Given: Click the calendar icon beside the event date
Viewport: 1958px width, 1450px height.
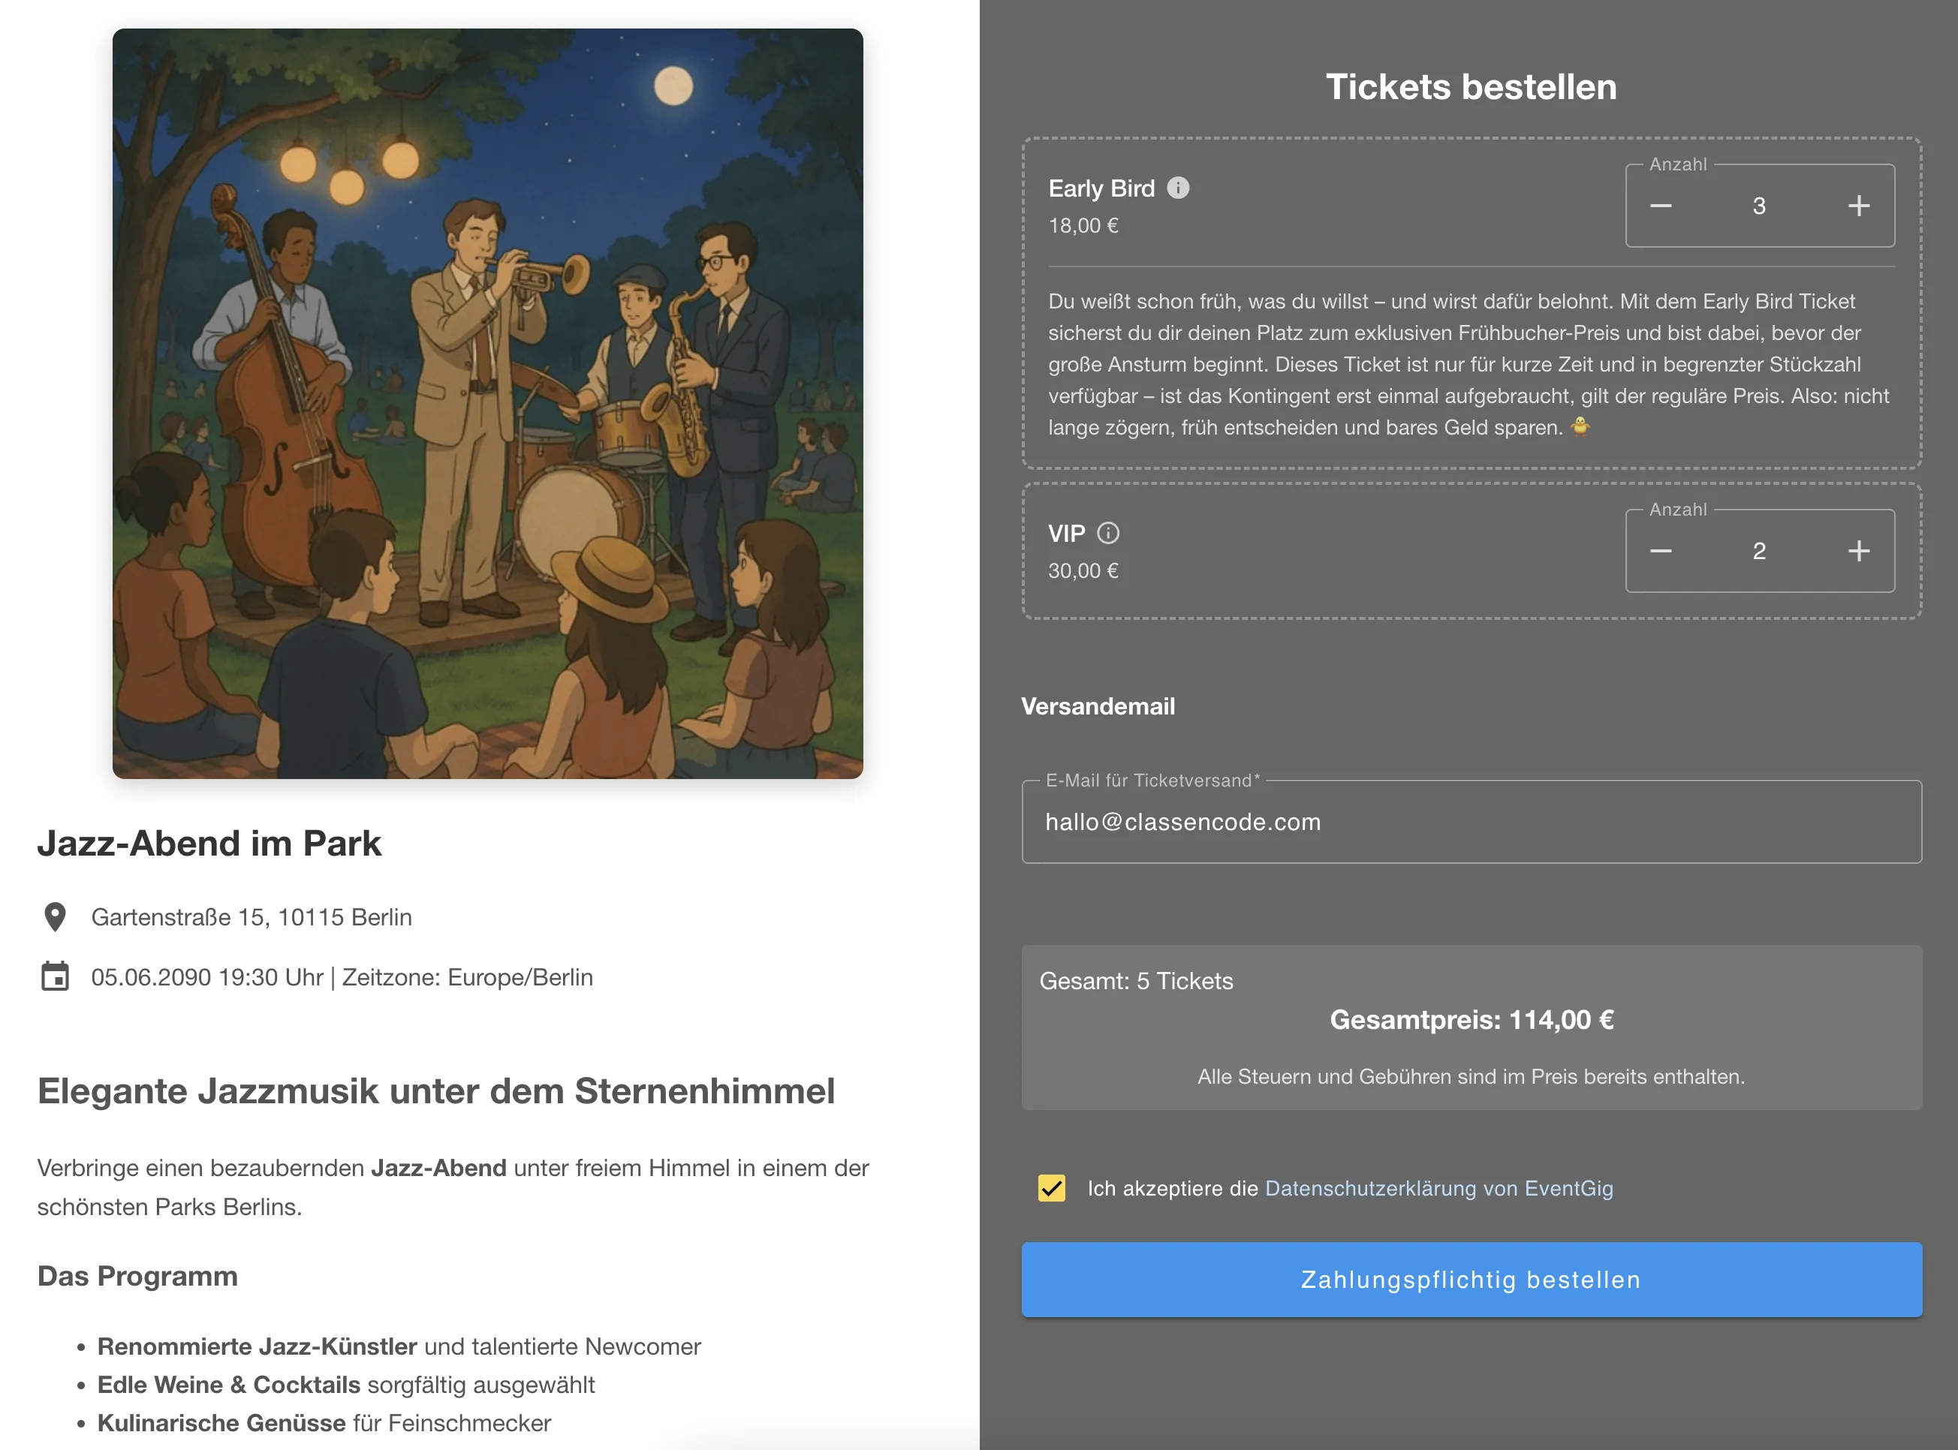Looking at the screenshot, I should (55, 975).
